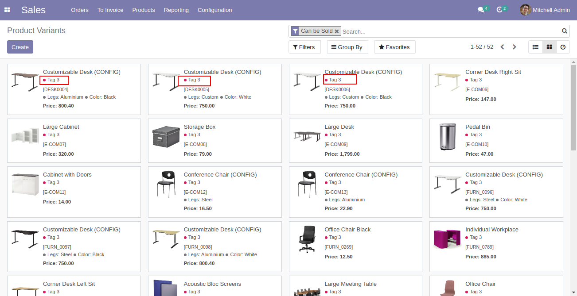Go to previous page arrow
Screen dimensions: 577x296
tap(502, 47)
